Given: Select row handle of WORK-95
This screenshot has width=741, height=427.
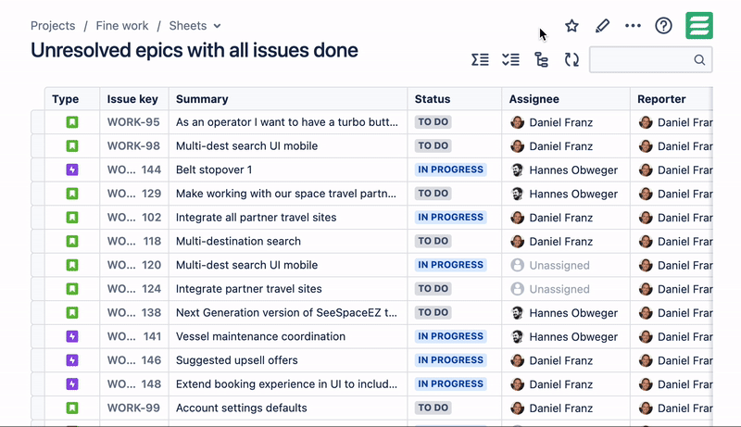Looking at the screenshot, I should pyautogui.click(x=38, y=122).
